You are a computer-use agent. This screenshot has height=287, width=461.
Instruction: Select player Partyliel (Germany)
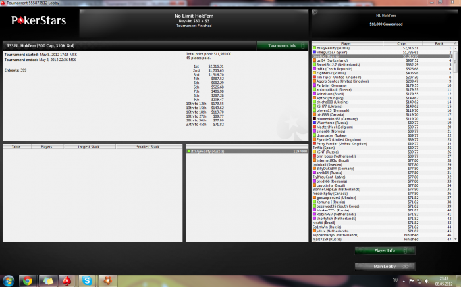click(383, 85)
